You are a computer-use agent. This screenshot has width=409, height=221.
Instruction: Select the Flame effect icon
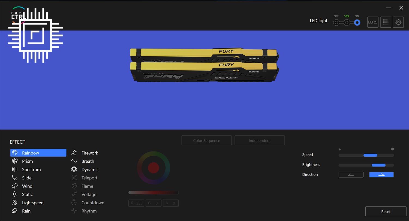coord(74,186)
